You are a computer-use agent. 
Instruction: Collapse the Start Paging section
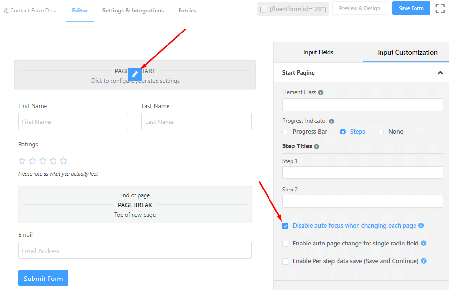(x=441, y=73)
